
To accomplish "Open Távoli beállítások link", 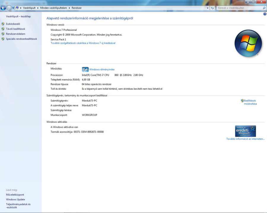I will (15, 29).
